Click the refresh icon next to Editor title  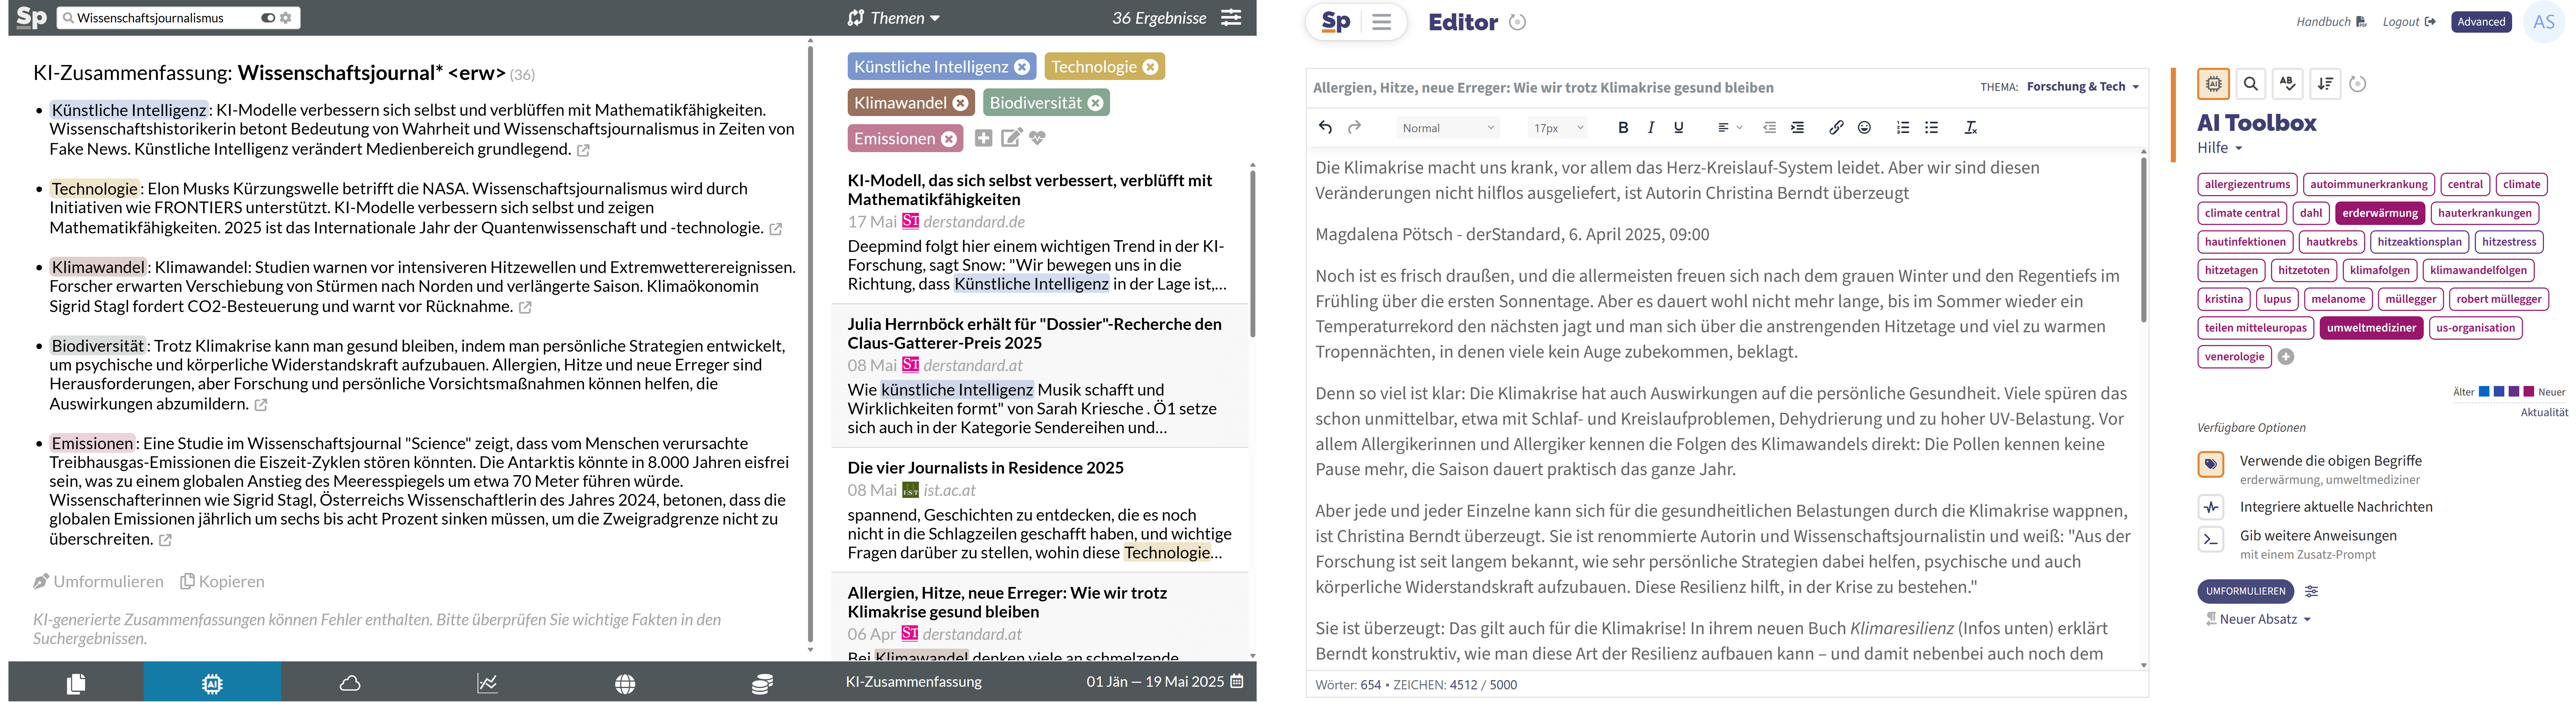(1517, 22)
